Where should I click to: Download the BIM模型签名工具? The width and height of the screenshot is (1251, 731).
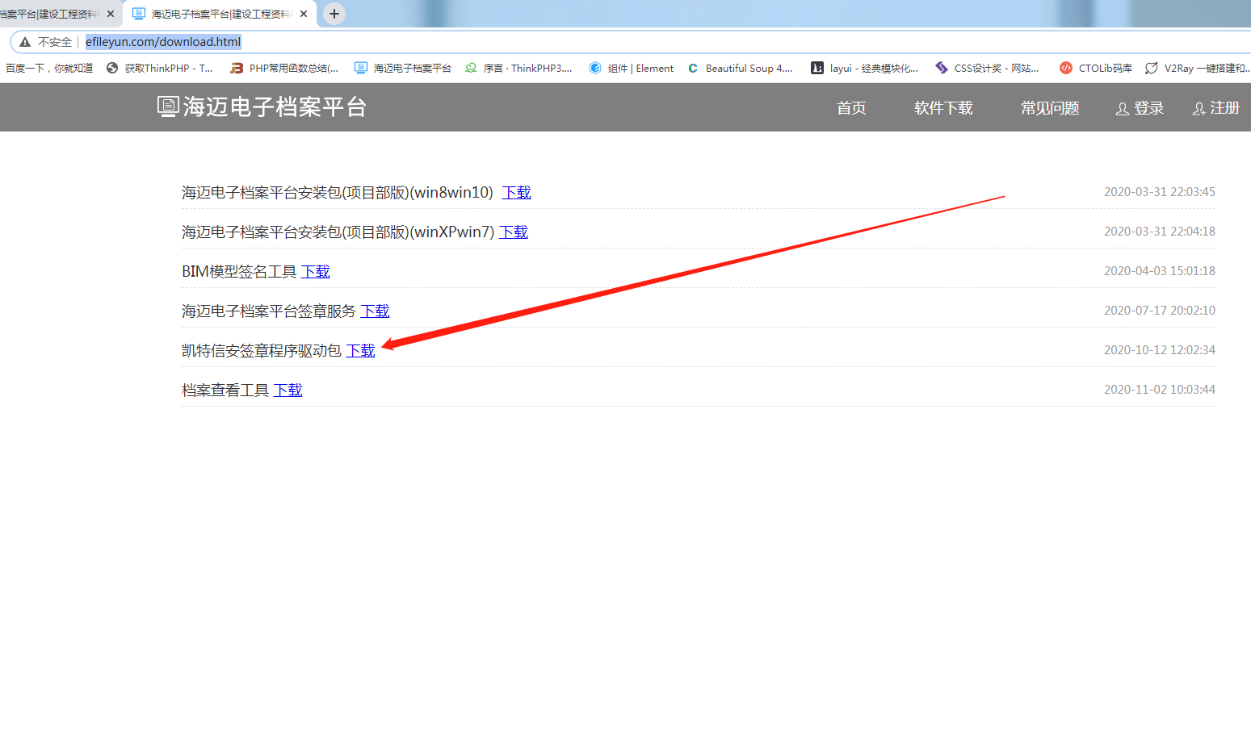(x=315, y=272)
